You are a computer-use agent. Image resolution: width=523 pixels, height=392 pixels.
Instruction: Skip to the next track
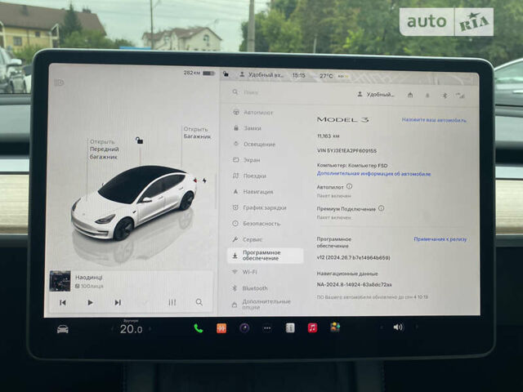tap(118, 302)
